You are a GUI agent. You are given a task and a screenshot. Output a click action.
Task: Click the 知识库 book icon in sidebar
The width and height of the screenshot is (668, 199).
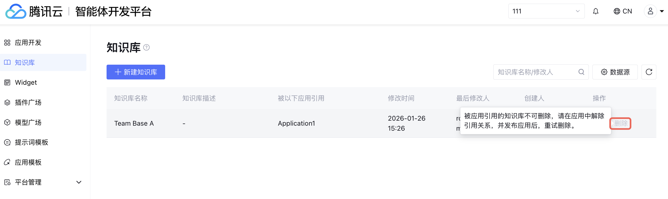coord(7,63)
